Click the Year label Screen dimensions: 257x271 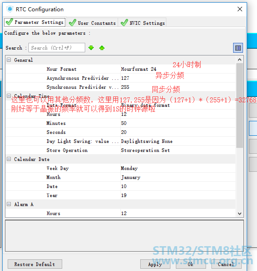coord(52,195)
